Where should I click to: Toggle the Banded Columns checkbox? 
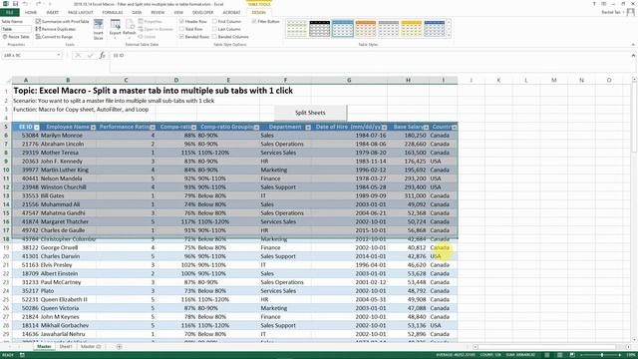point(214,37)
